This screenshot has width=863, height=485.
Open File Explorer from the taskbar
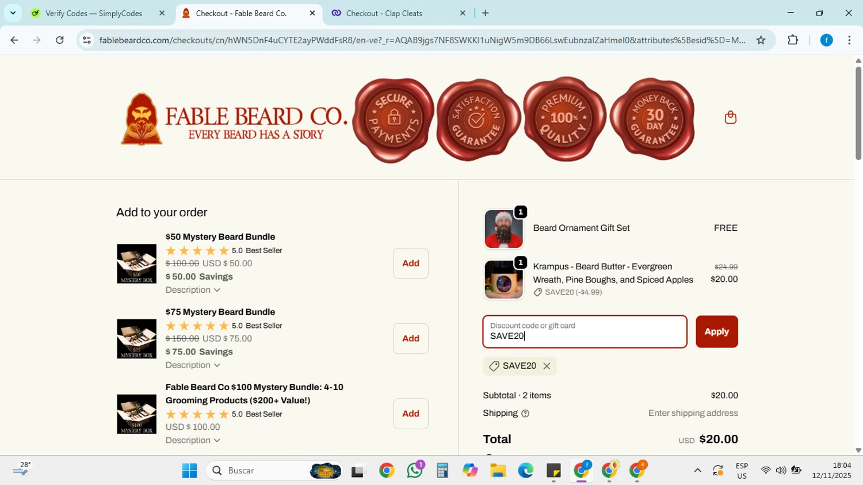(x=498, y=471)
